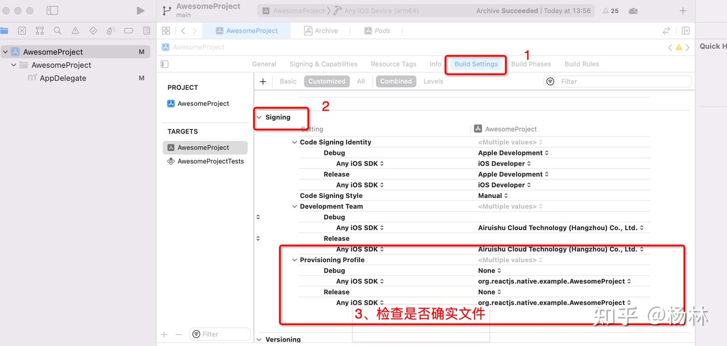
Task: Collapse the Signing section
Action: coord(259,117)
